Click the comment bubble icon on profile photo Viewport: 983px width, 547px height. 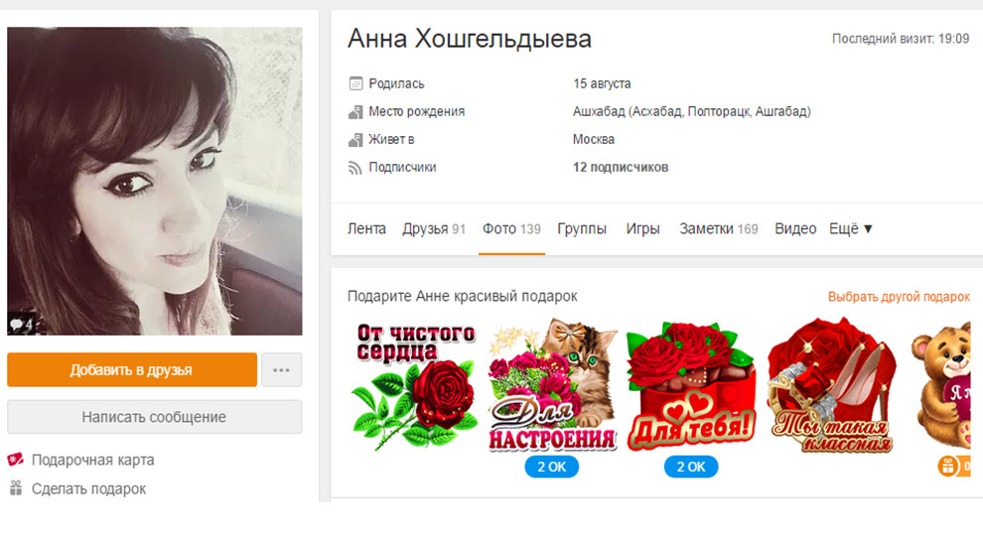click(x=16, y=325)
